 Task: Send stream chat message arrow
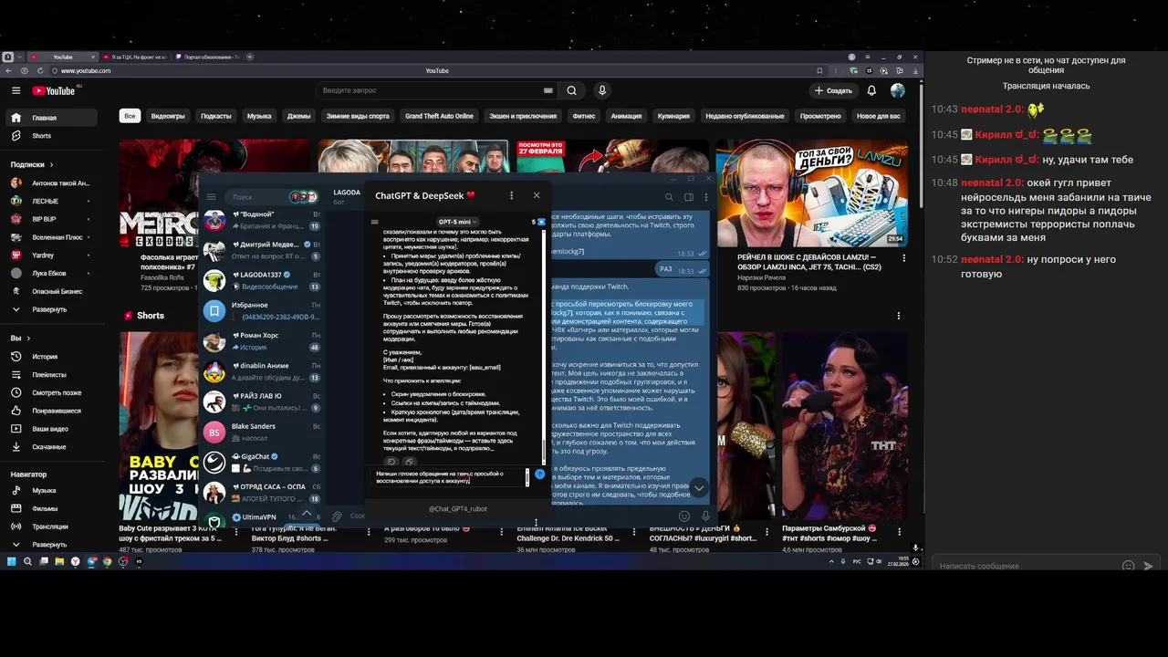[x=1148, y=566]
